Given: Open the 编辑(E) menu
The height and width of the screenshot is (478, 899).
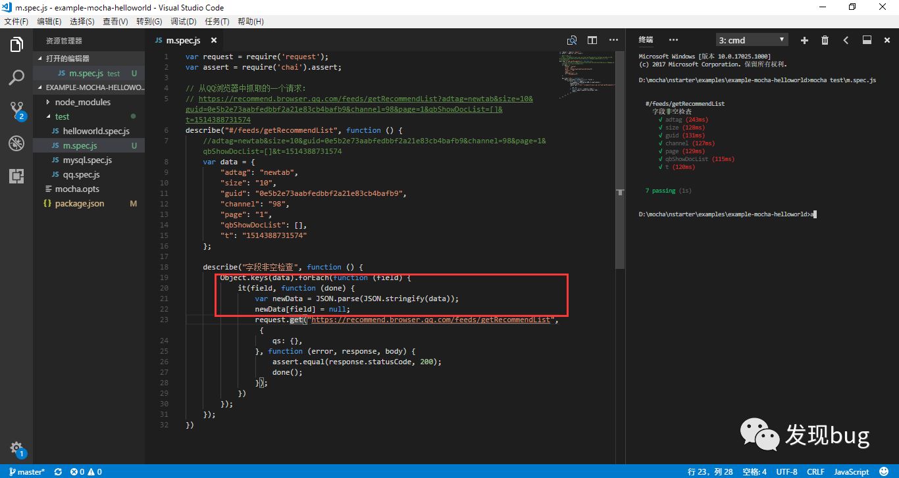Looking at the screenshot, I should point(49,22).
